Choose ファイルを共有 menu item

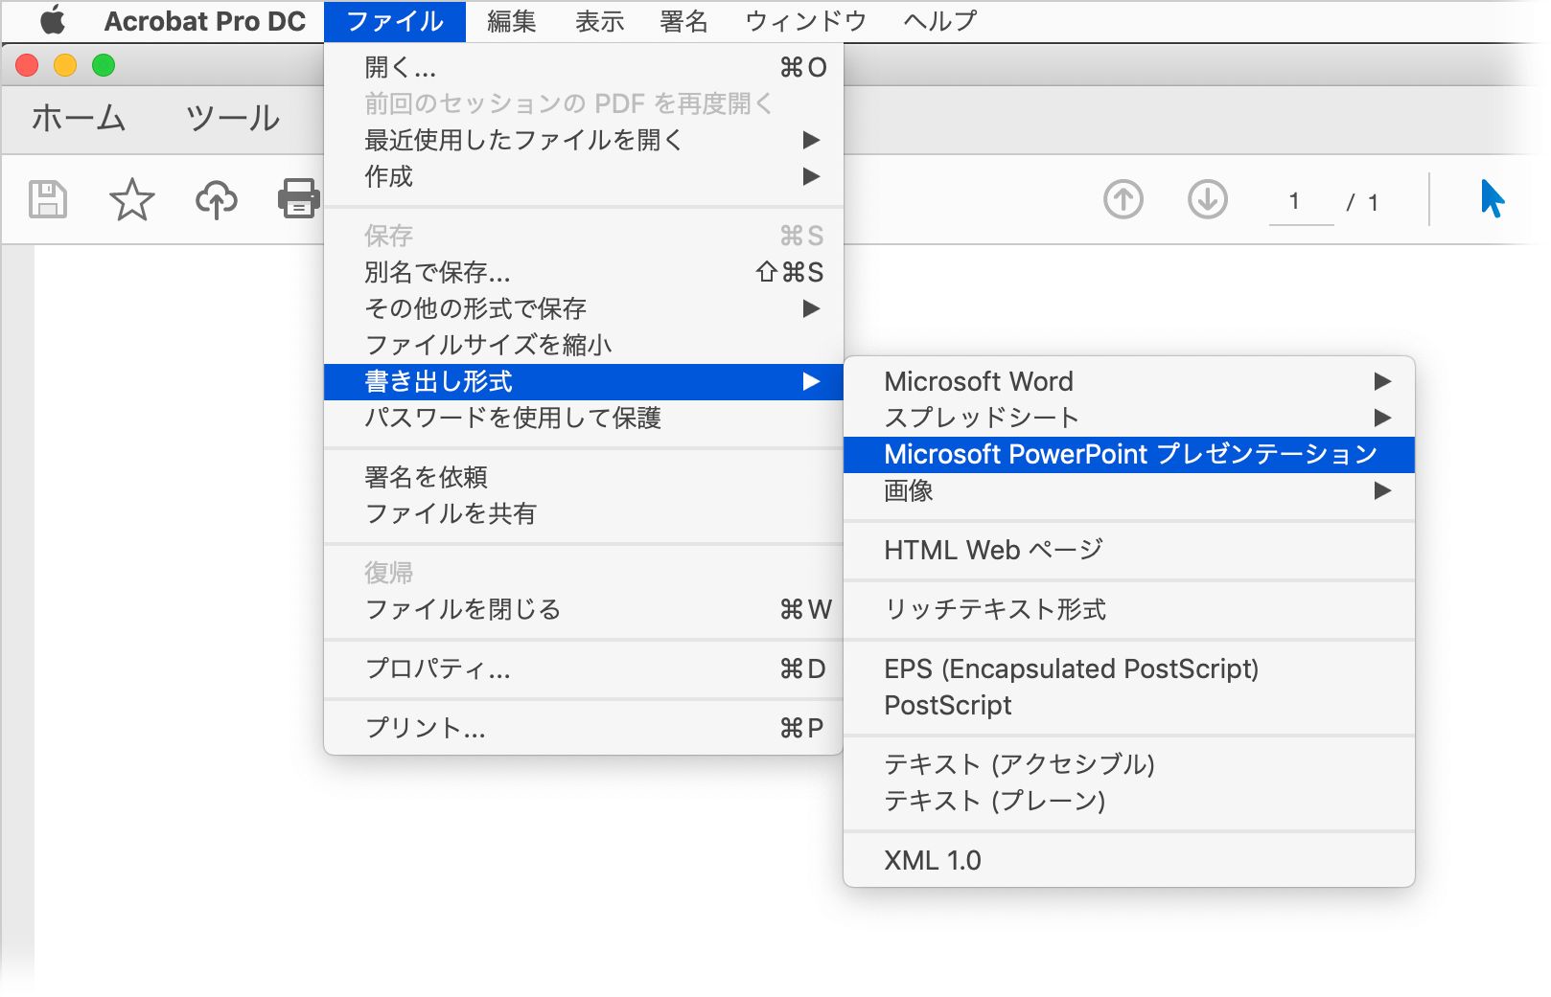pyautogui.click(x=584, y=513)
